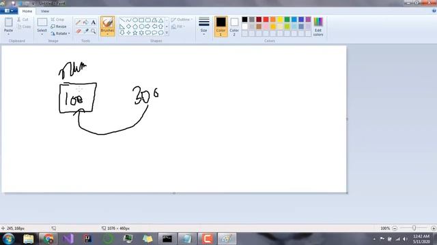Open Google Chrome from the taskbar
The height and width of the screenshot is (245, 437).
[x=48, y=239]
